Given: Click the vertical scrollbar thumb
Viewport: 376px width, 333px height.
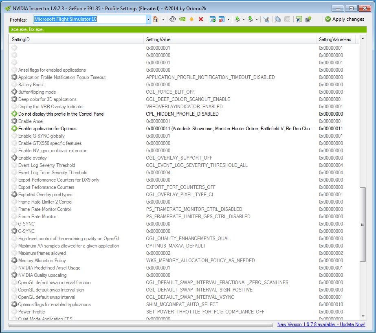Looking at the screenshot, I should point(363,224).
